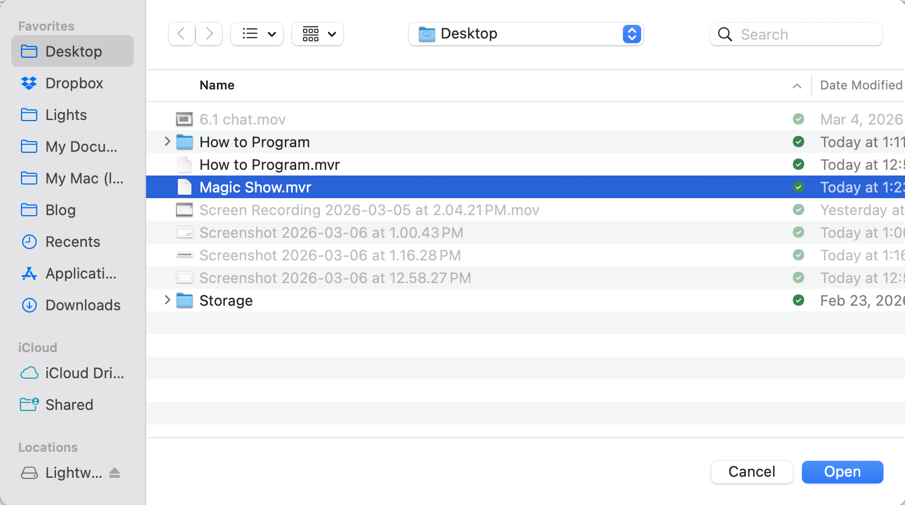Open Dropbox in the sidebar
Image resolution: width=905 pixels, height=505 pixels.
[74, 83]
